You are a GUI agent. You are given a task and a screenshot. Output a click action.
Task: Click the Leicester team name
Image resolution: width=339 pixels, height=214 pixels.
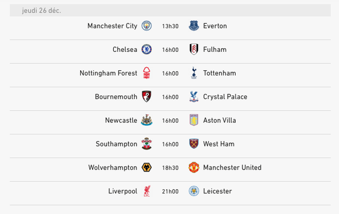tap(217, 191)
